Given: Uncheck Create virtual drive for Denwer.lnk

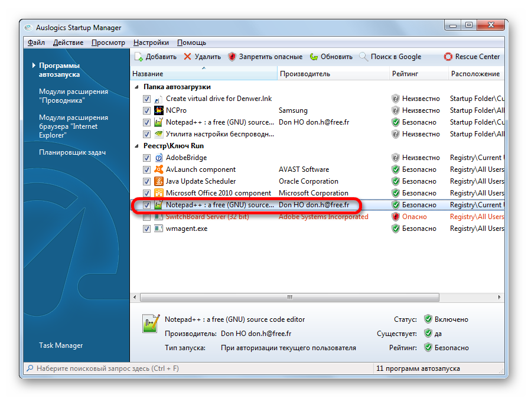Looking at the screenshot, I should point(146,99).
